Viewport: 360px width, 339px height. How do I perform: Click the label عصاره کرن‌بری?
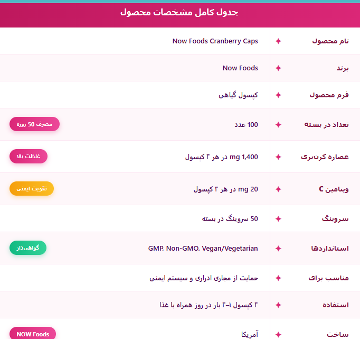coord(325,157)
